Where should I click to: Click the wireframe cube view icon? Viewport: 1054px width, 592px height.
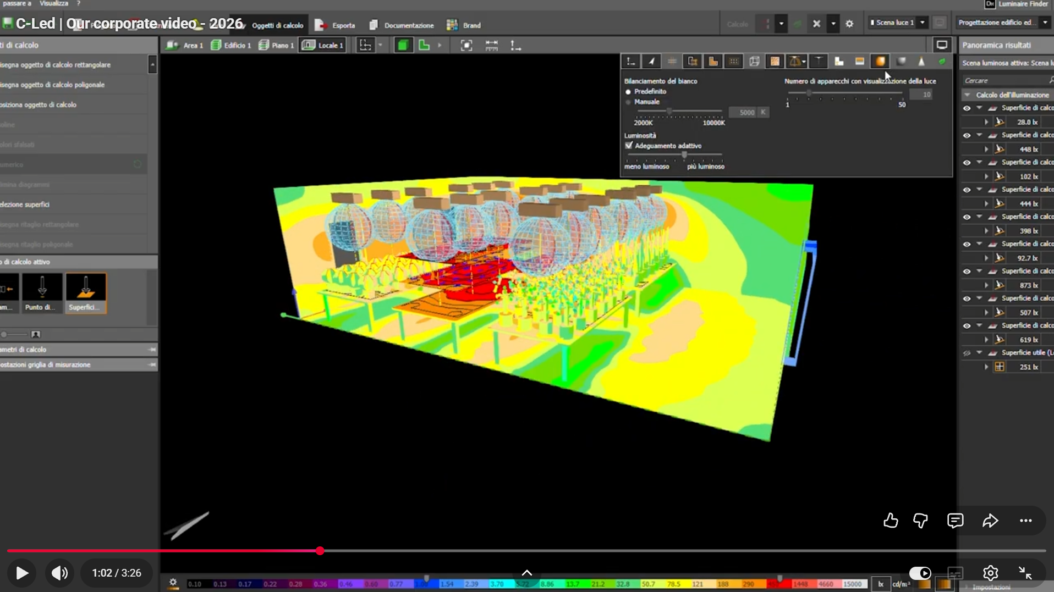(x=754, y=62)
